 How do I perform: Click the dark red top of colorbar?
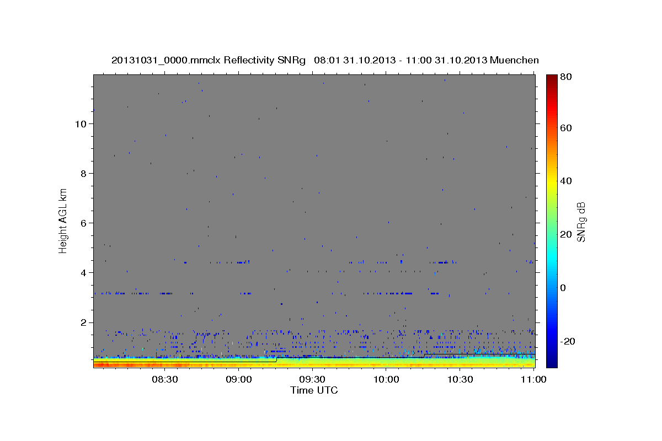coord(552,77)
